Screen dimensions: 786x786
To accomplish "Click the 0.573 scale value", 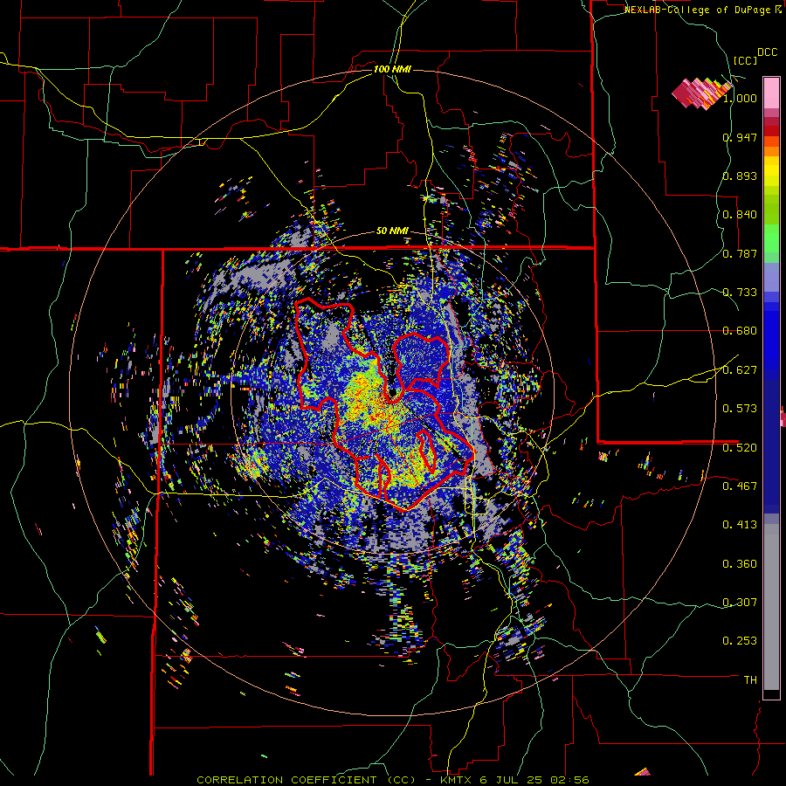I will coord(740,409).
